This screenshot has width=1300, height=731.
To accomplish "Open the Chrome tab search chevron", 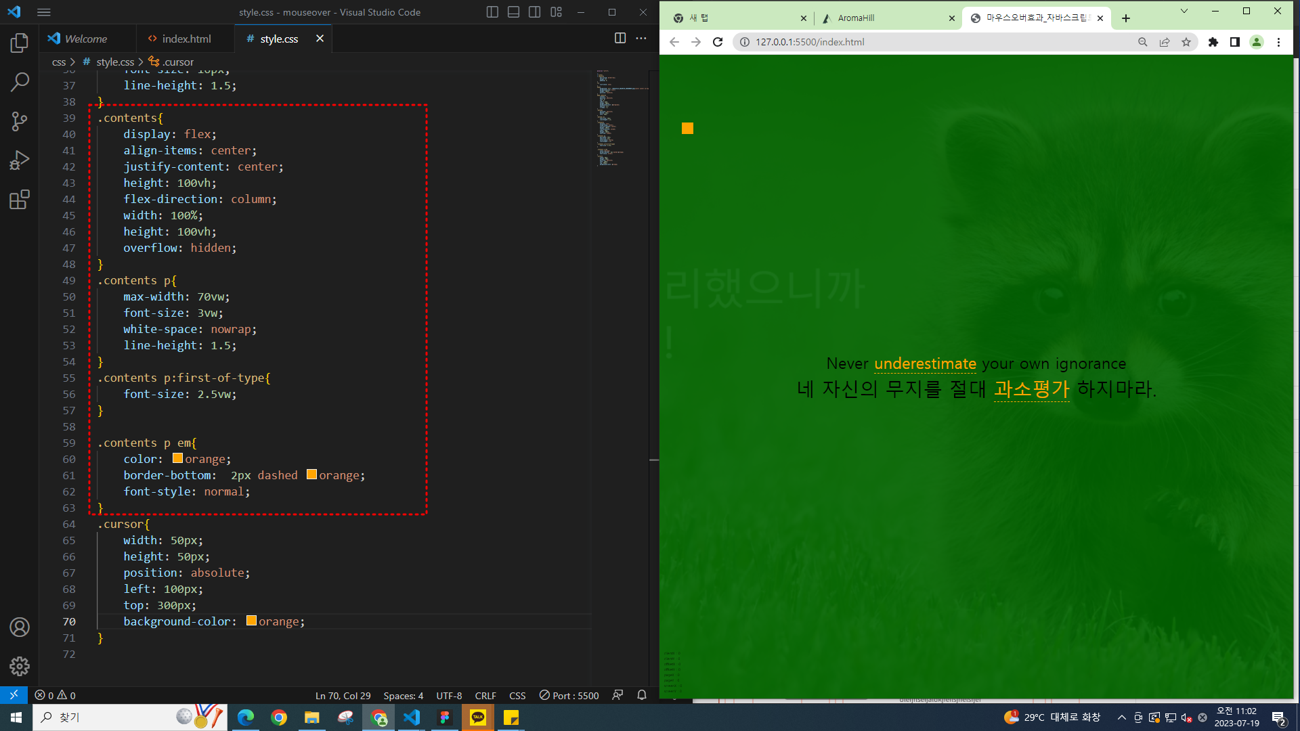I will 1184,12.
